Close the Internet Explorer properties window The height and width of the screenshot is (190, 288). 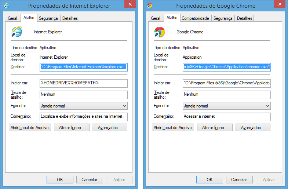[130, 4]
